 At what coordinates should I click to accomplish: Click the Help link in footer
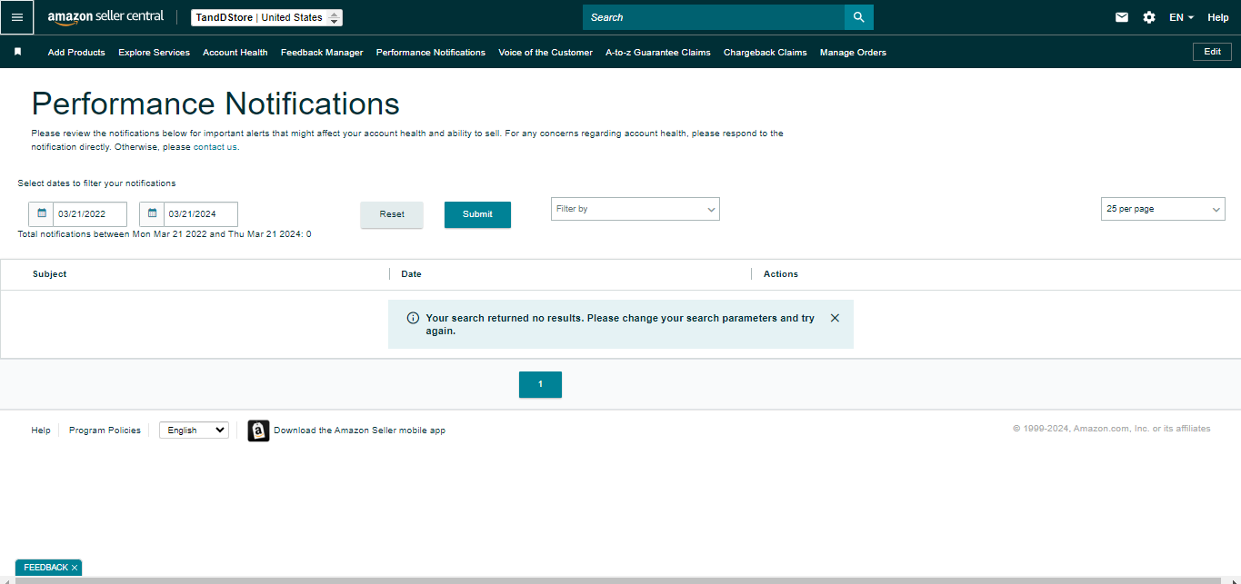(x=41, y=431)
